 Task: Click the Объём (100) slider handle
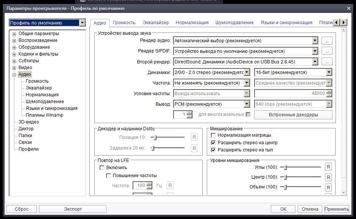(x=286, y=187)
